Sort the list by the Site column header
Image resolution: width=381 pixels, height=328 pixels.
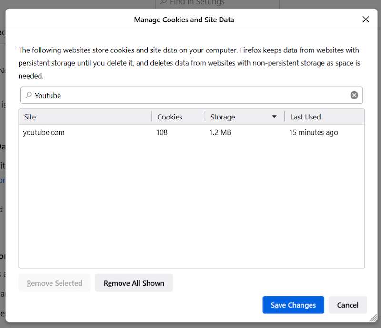coord(85,117)
